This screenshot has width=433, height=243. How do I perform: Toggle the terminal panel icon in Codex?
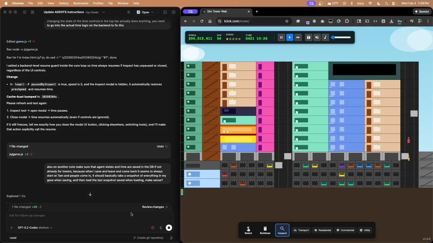tap(165, 12)
